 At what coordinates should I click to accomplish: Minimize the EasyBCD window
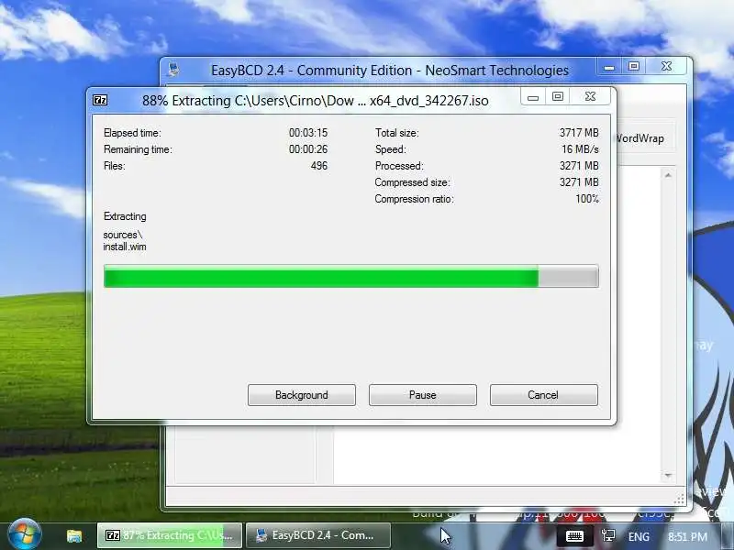[609, 67]
